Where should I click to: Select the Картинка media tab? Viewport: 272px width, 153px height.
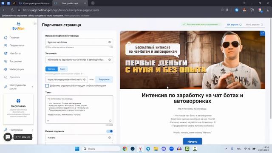pyautogui.click(x=51, y=69)
